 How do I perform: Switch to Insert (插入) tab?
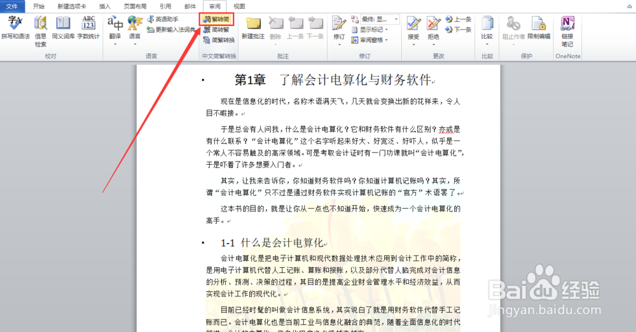pos(105,6)
